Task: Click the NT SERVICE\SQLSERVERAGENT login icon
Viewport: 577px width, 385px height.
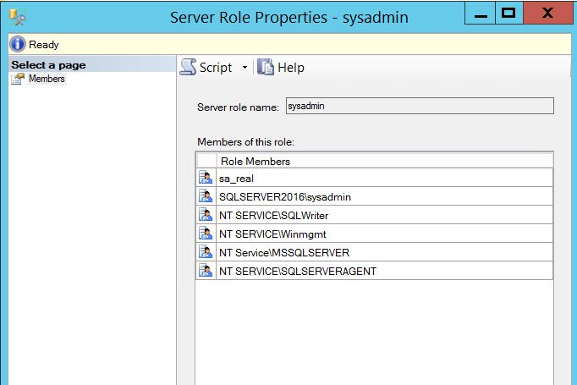Action: pos(206,270)
